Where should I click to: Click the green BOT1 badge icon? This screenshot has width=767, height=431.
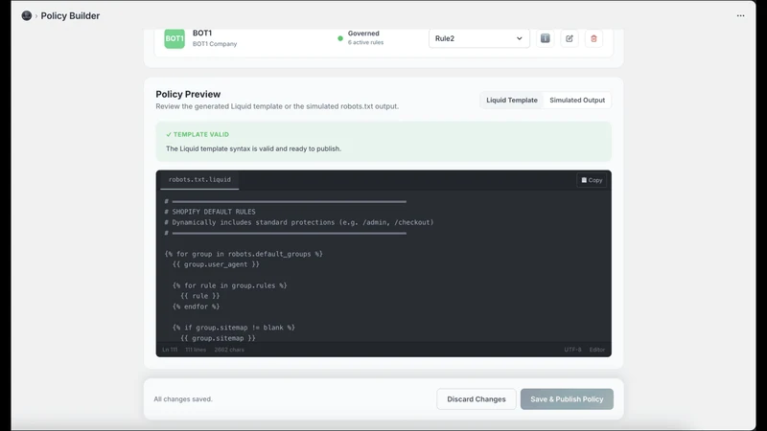pos(174,38)
